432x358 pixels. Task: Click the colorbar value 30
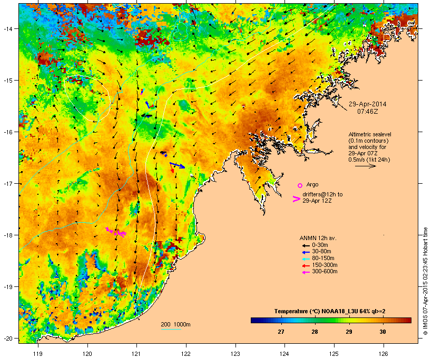tap(382, 332)
